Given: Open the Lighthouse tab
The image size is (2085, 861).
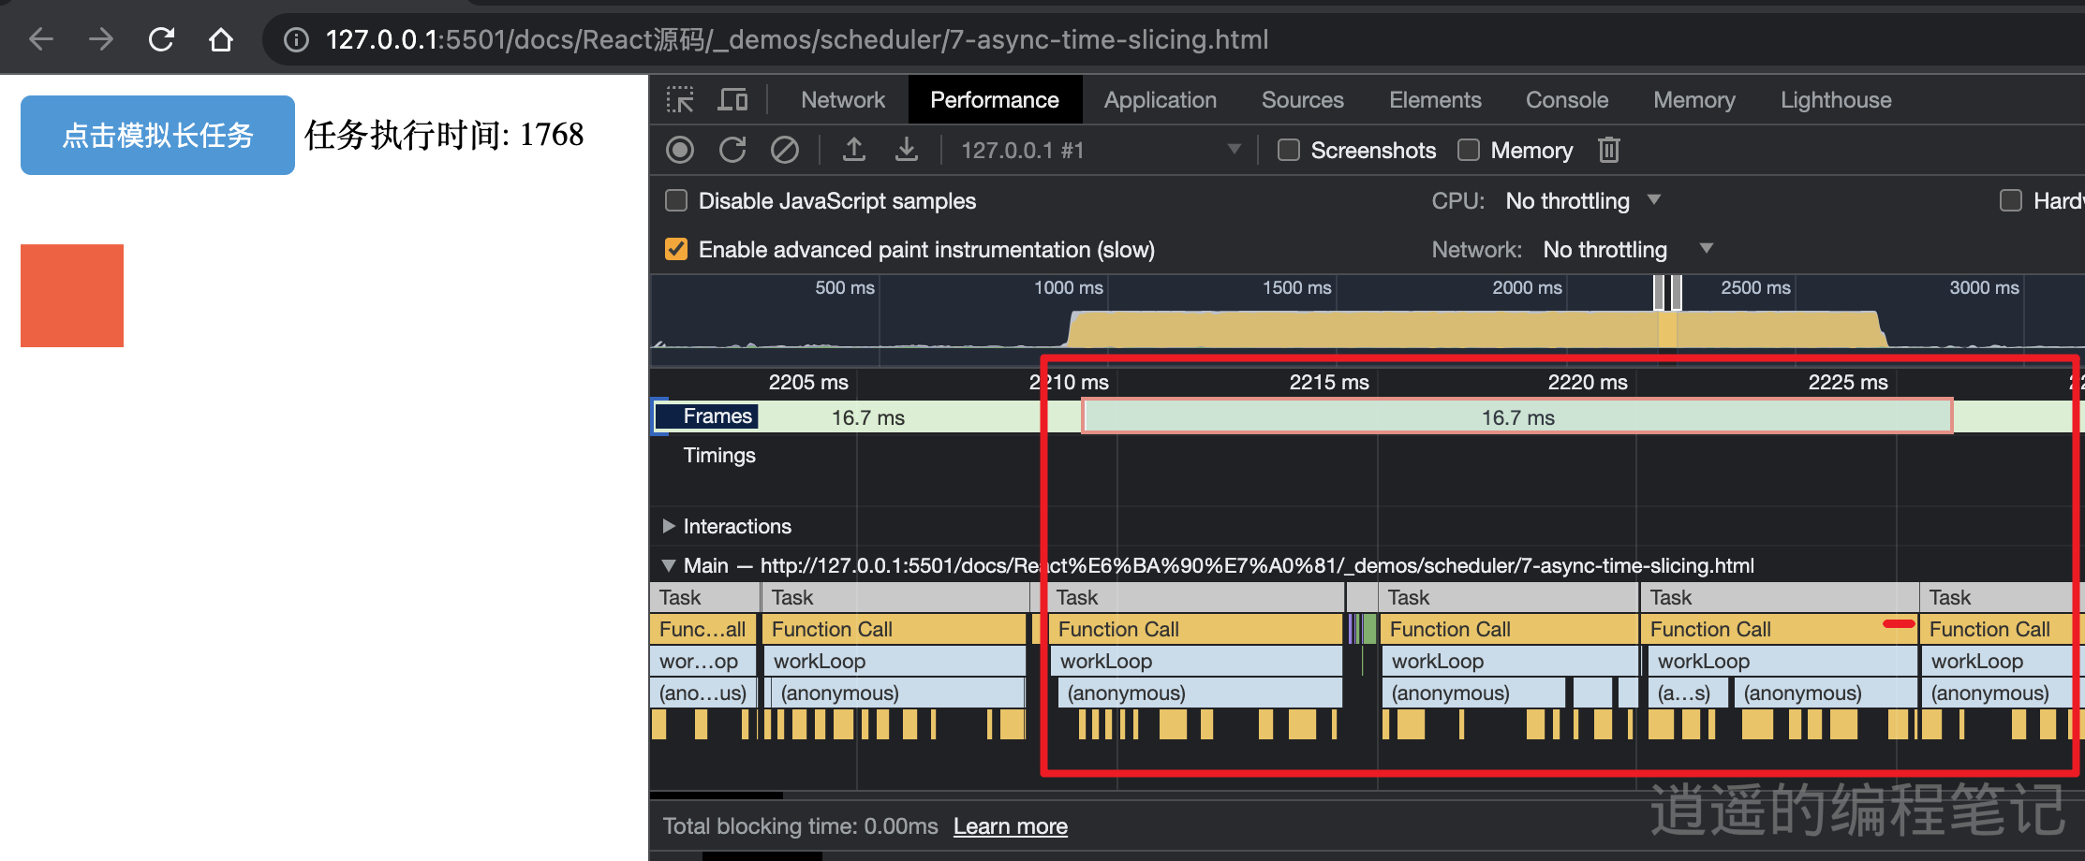Looking at the screenshot, I should point(1836,100).
